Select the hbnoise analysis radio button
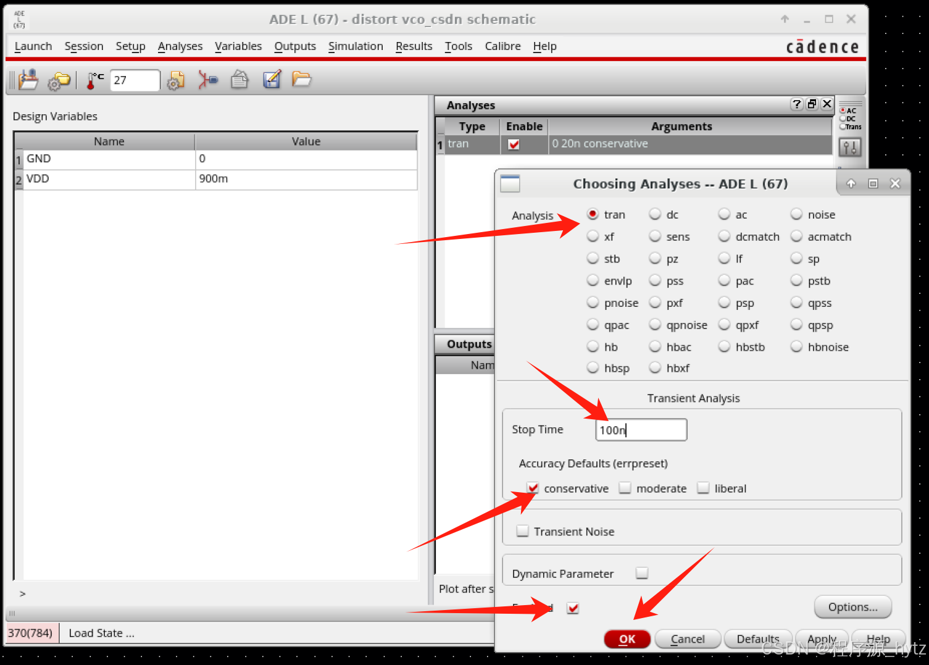 coord(796,347)
